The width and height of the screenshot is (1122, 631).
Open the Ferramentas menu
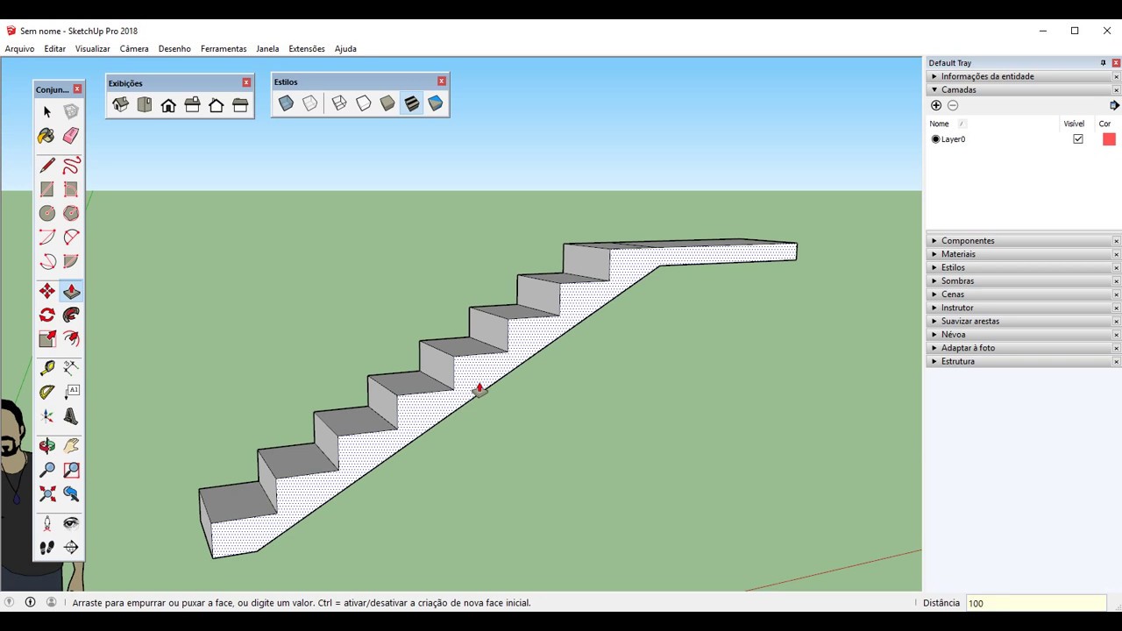[224, 49]
